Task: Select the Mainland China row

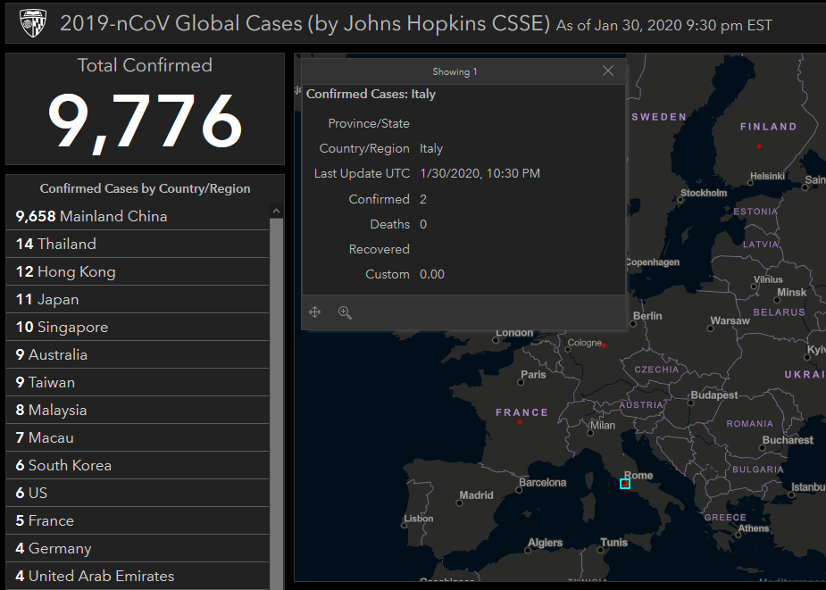Action: point(138,216)
